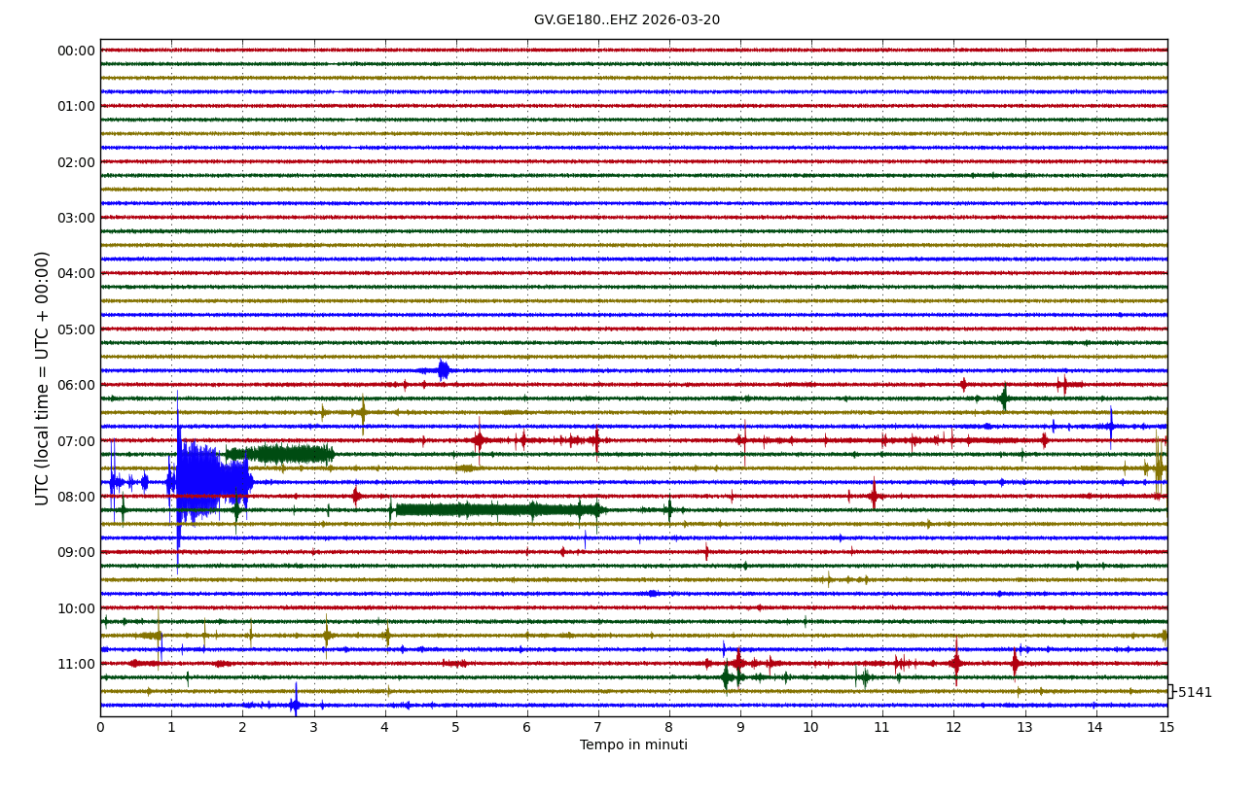The height and width of the screenshot is (796, 1255).
Task: Select the 07:00 time tick label
Action: pyautogui.click(x=76, y=441)
